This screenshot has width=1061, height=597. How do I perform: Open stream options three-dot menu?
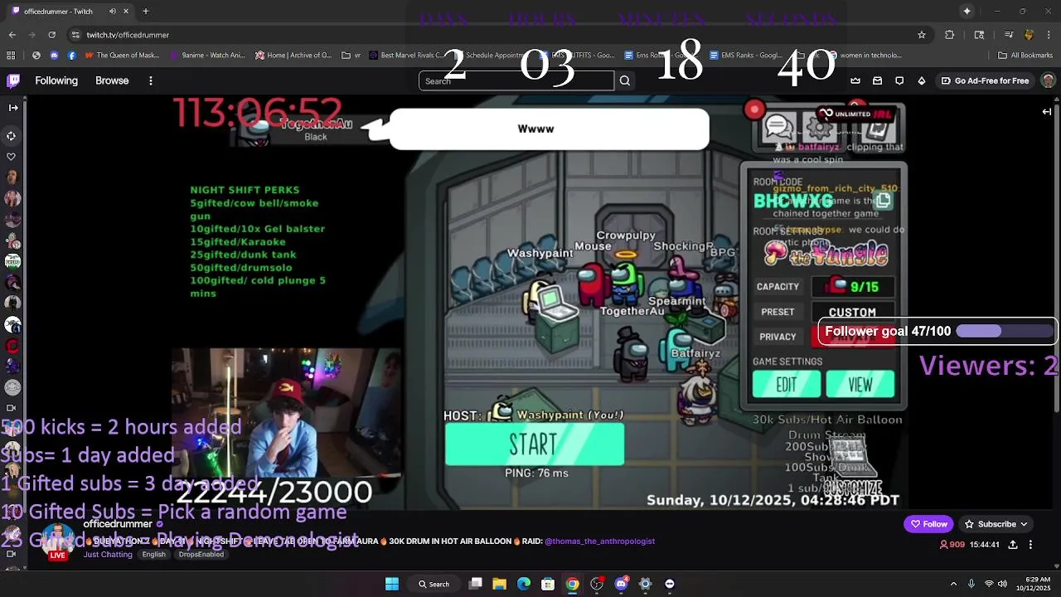pyautogui.click(x=1030, y=545)
